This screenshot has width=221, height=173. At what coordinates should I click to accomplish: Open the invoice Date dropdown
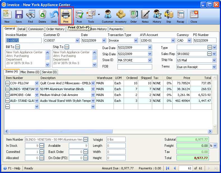(x=104, y=40)
